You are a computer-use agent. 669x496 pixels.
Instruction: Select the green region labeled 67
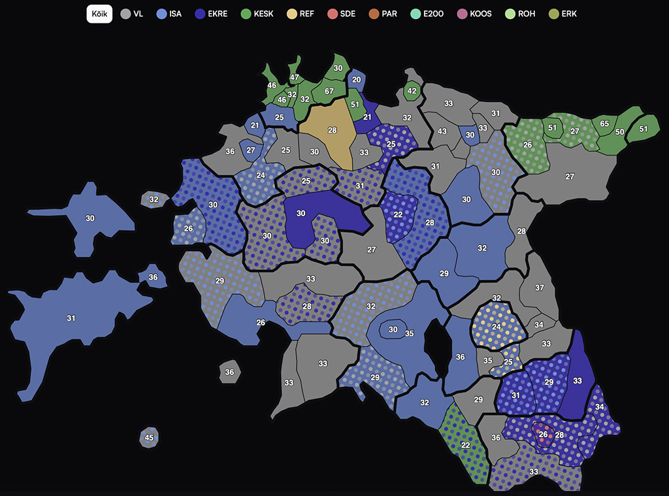pyautogui.click(x=329, y=91)
